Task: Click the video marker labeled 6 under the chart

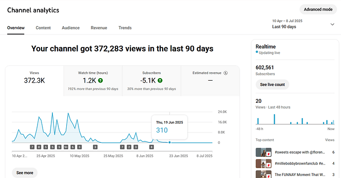Action: tap(73, 147)
